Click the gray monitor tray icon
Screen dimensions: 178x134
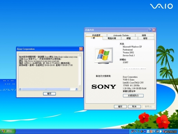(x=157, y=131)
